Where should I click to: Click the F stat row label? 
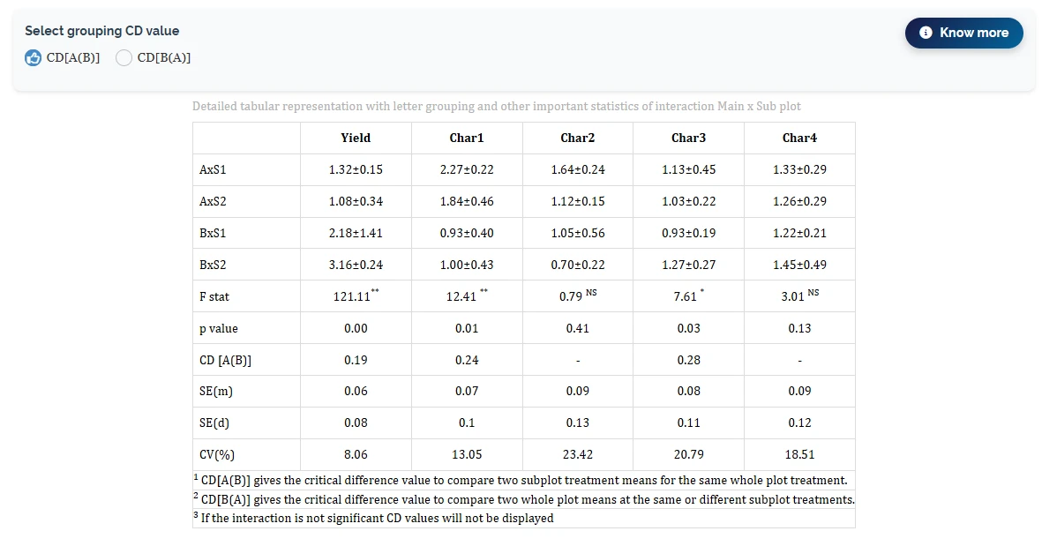point(214,297)
